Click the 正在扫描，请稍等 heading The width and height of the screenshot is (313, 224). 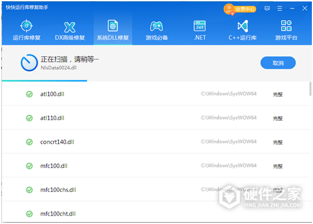[x=70, y=59]
